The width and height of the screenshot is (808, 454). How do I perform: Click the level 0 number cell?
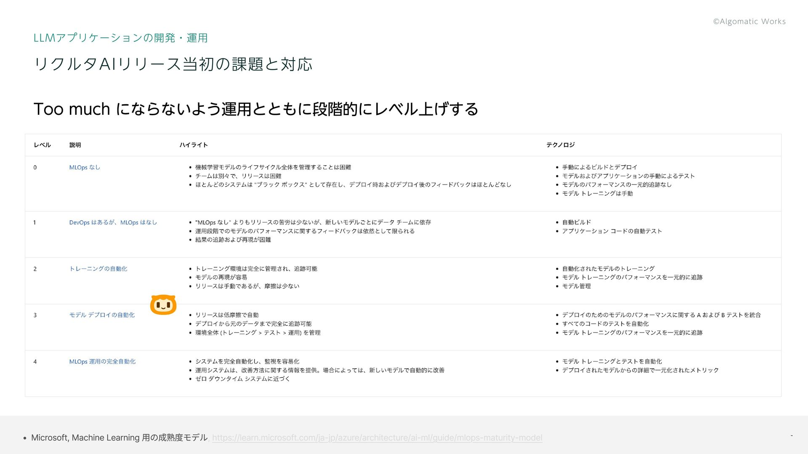[35, 167]
